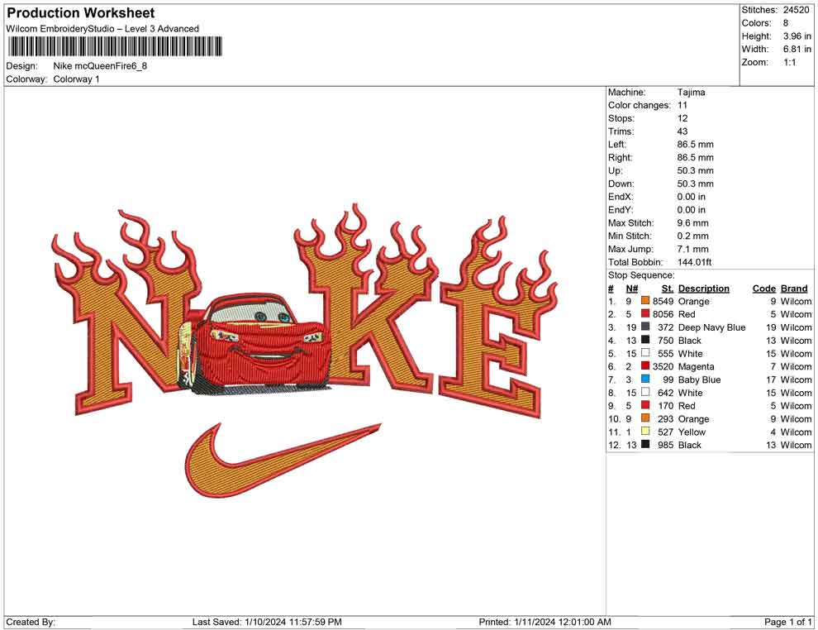The height and width of the screenshot is (630, 818).
Task: Click the 'Brand' column header
Action: coord(794,288)
